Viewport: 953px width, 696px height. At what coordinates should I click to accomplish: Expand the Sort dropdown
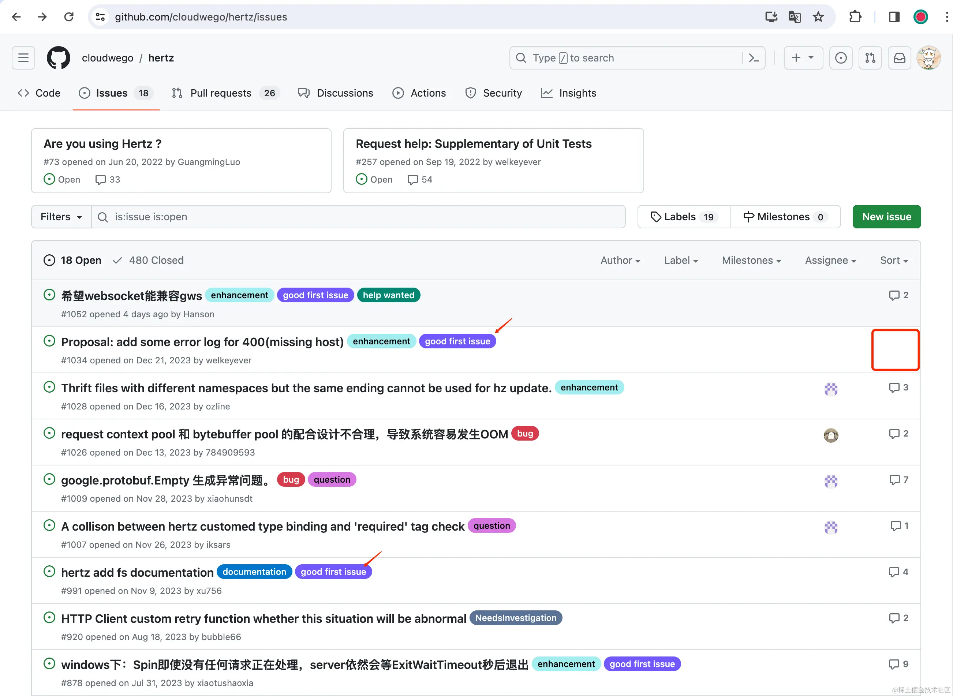pos(894,261)
